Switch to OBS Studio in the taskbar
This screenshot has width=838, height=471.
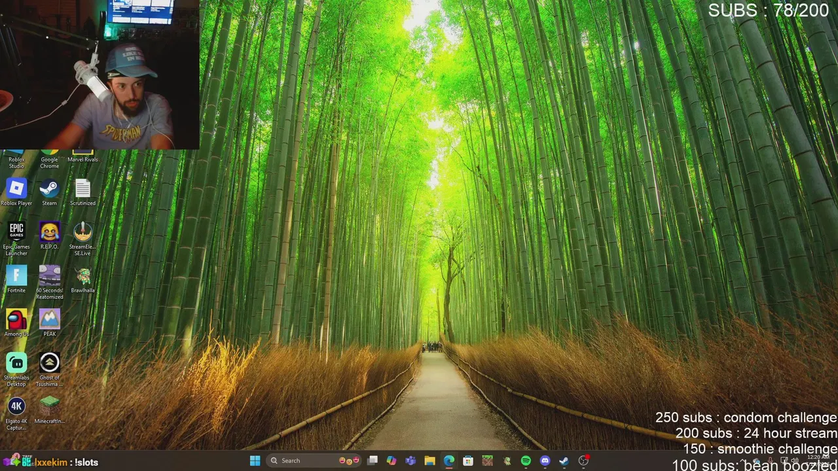point(583,461)
